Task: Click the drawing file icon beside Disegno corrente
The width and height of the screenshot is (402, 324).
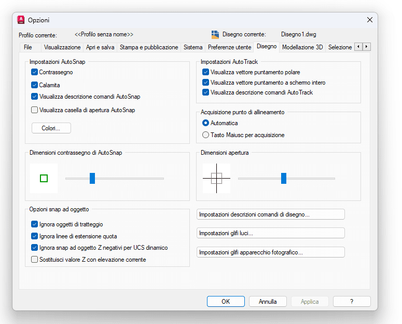Action: tap(215, 34)
